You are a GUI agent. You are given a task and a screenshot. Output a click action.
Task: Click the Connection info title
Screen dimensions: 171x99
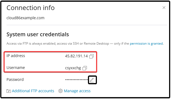[x=30, y=8]
